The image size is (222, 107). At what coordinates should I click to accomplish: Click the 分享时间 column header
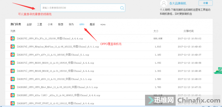[x=189, y=31]
